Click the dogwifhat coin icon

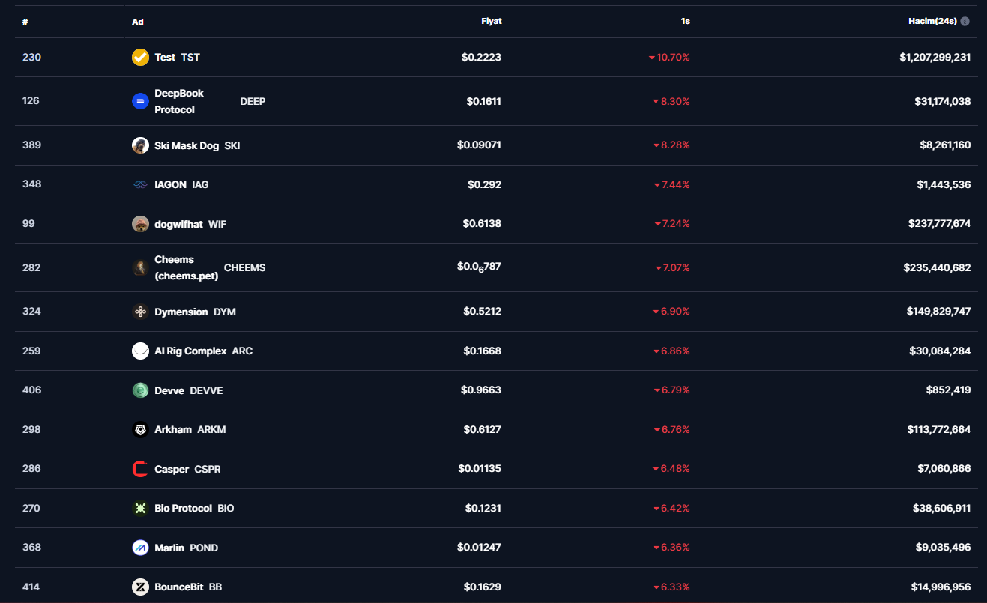[x=140, y=224]
